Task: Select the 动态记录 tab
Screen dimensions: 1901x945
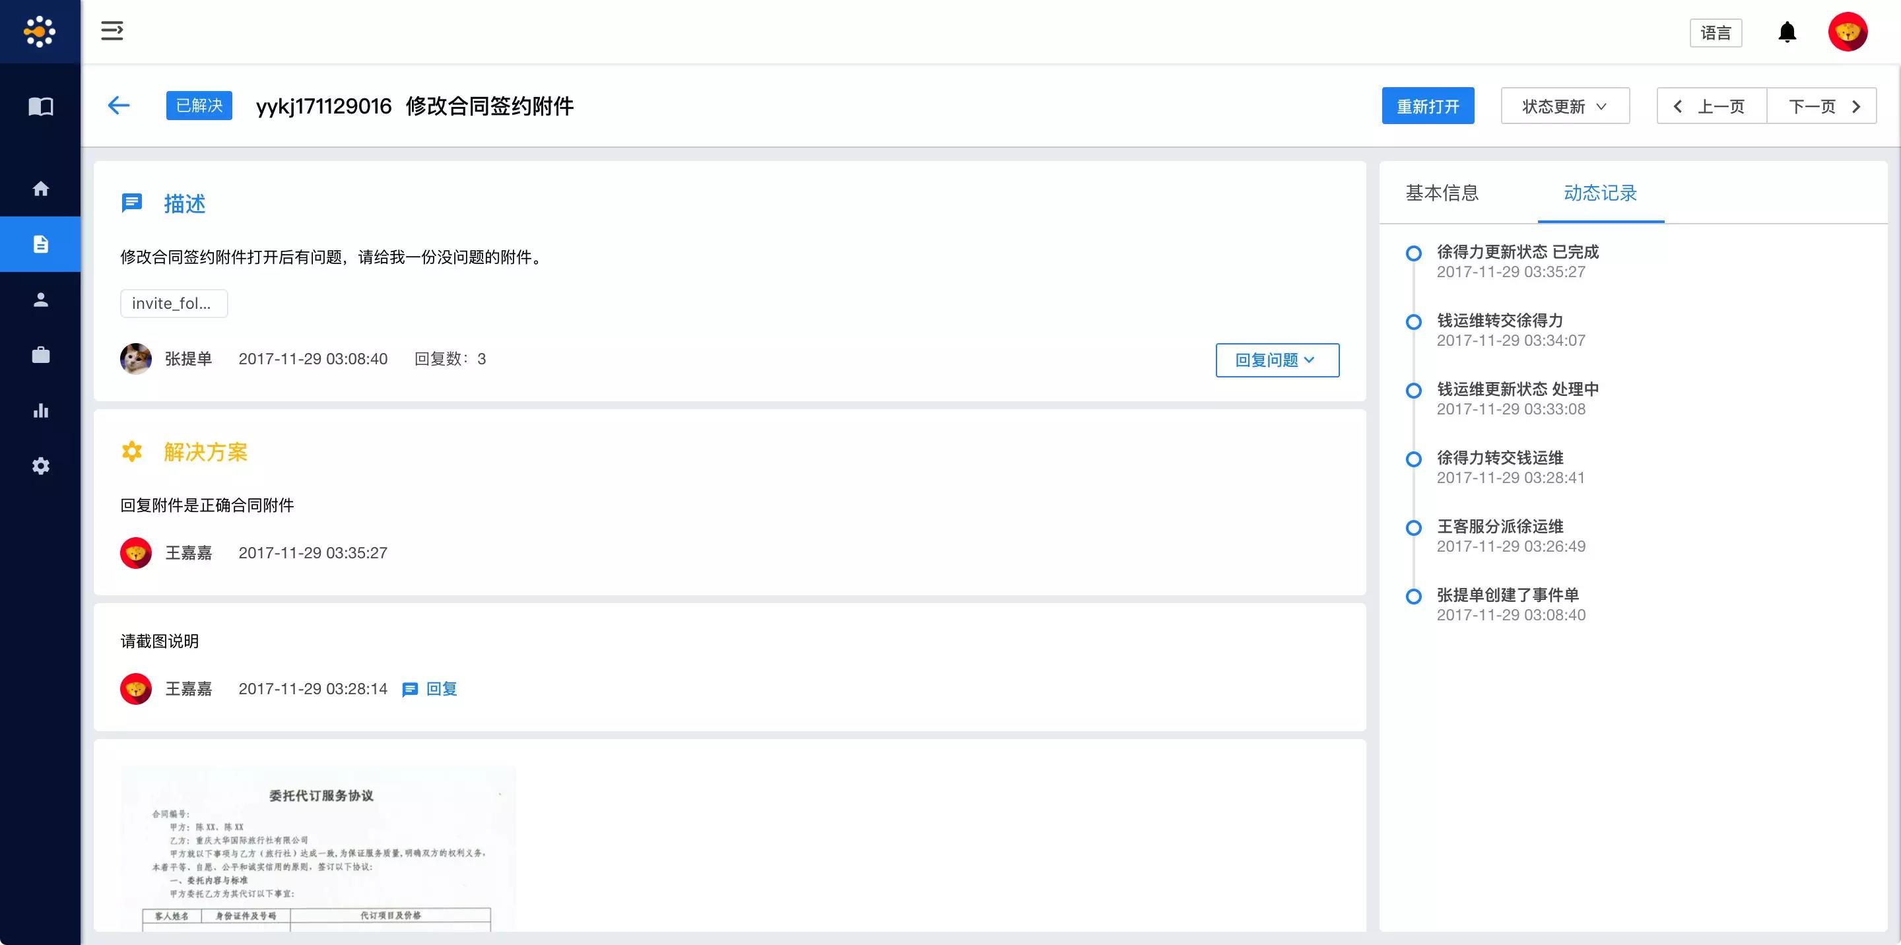Action: click(x=1600, y=193)
